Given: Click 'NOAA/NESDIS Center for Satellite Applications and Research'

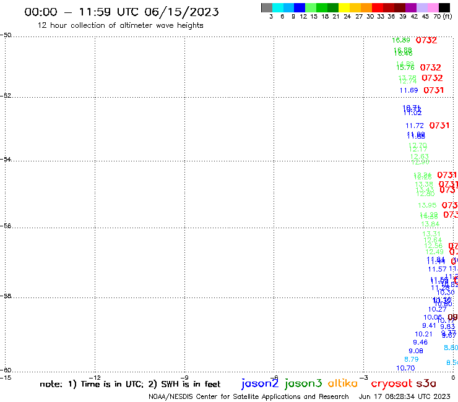Looking at the screenshot, I should [x=249, y=396].
